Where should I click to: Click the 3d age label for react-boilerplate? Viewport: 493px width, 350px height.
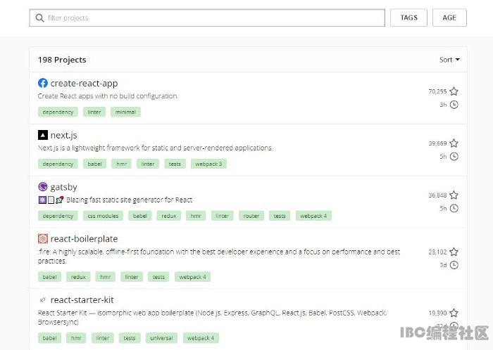pyautogui.click(x=443, y=266)
